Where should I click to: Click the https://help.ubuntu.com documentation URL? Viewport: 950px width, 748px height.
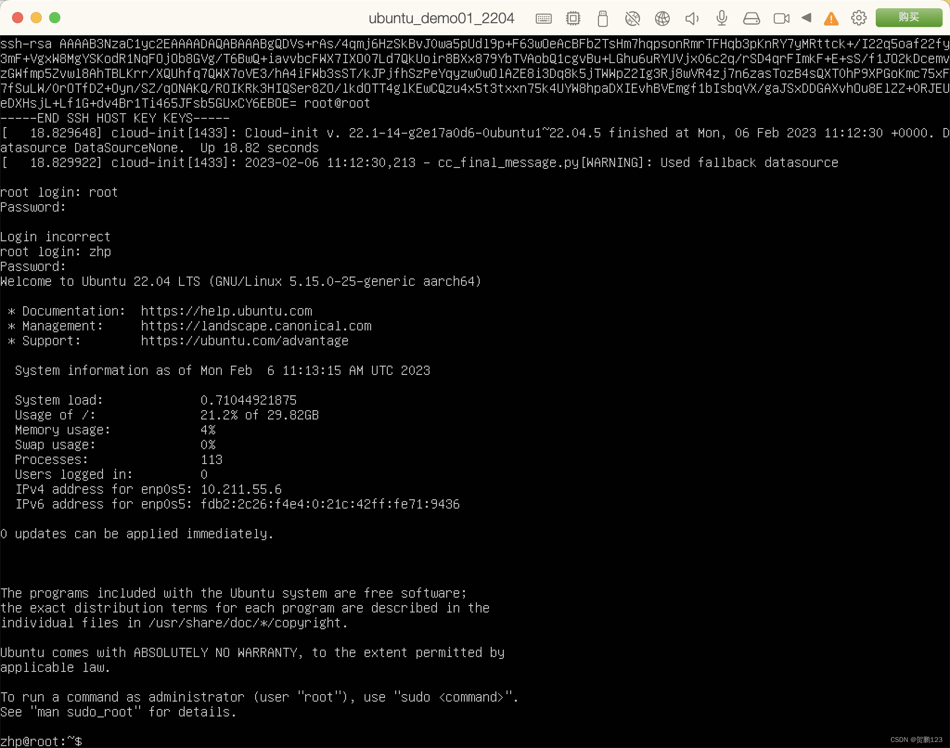coord(226,311)
